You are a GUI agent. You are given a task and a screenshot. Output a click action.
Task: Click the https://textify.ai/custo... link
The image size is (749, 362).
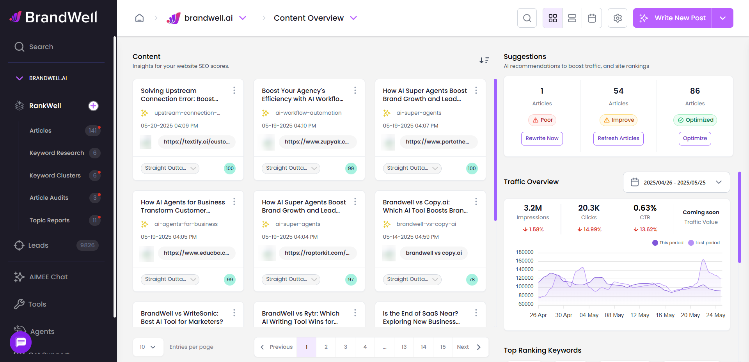coord(197,142)
